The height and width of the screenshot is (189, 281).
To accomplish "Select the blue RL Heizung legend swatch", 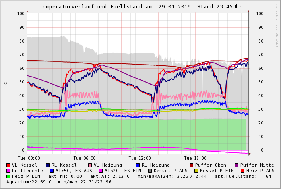I will pyautogui.click(x=138, y=165).
